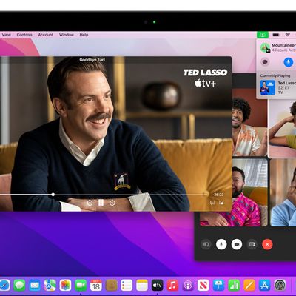Open the subtitles and audio options
296x296 pixels.
pyautogui.click(x=212, y=203)
